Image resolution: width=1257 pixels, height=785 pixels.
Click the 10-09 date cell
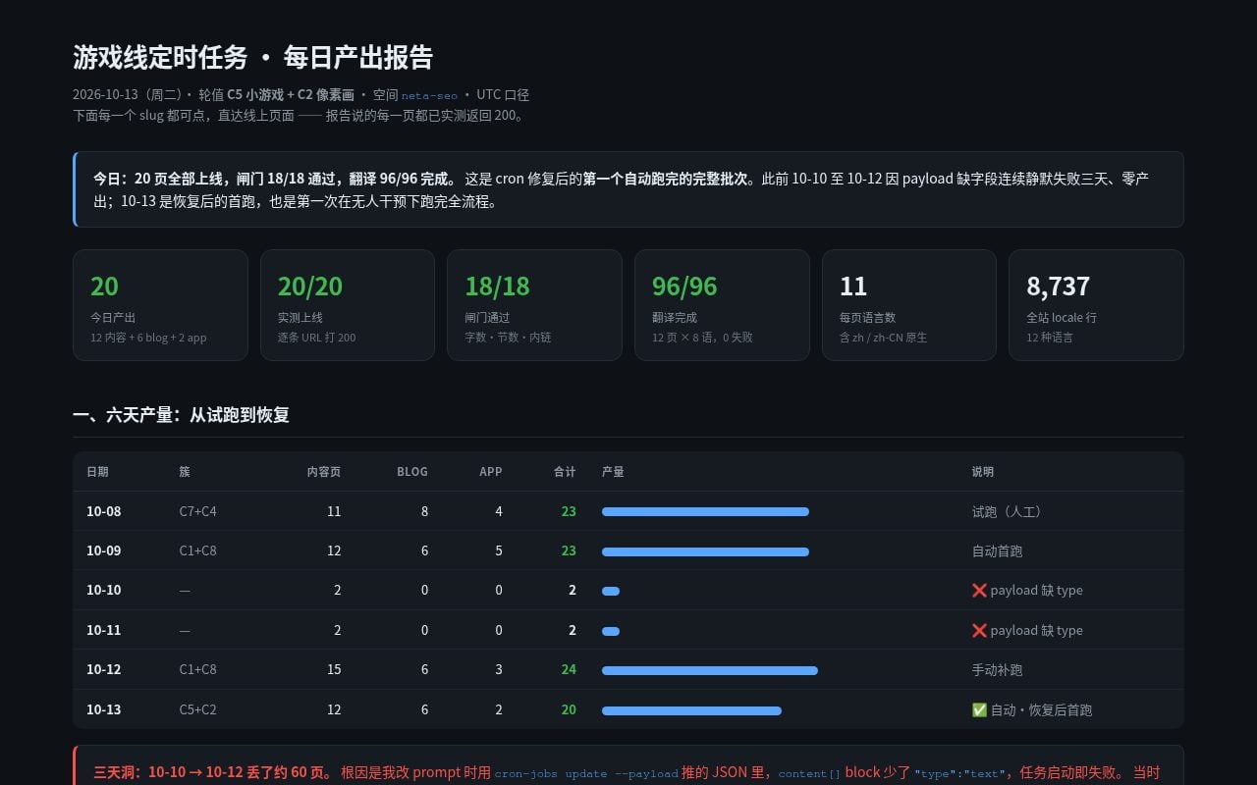104,550
